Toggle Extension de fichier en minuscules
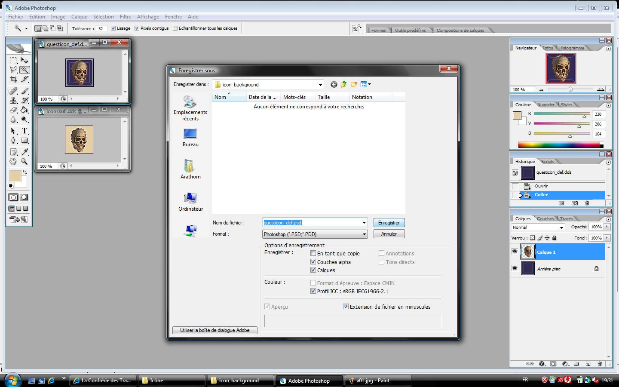619x387 pixels. pyautogui.click(x=346, y=307)
